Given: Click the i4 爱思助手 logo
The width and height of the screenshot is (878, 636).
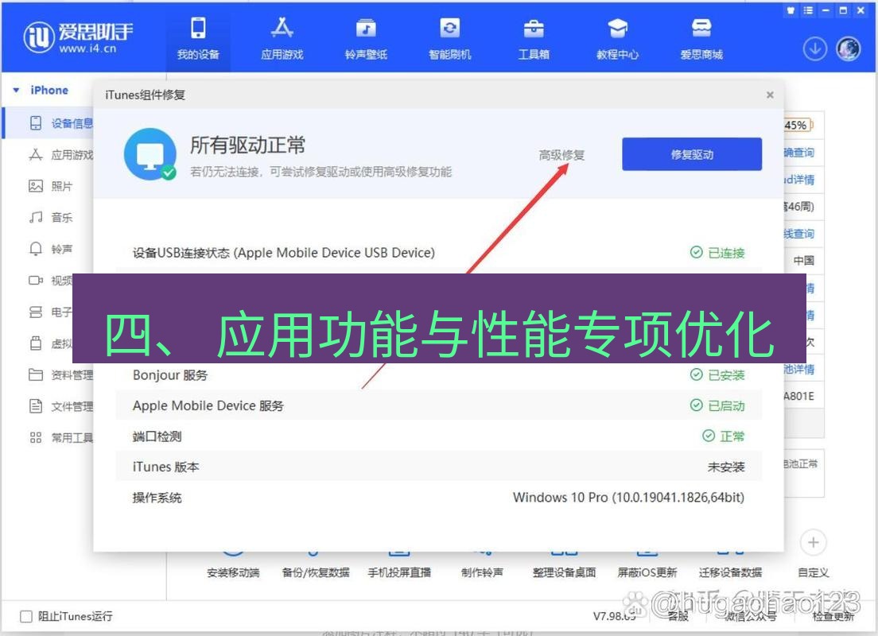Looking at the screenshot, I should tap(79, 37).
